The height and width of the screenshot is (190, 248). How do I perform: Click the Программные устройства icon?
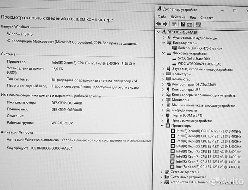click(168, 120)
